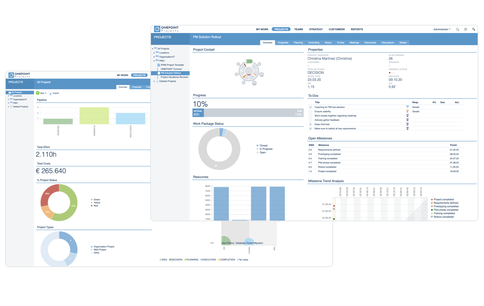This screenshot has height=306, width=484.
Task: Click the type icon on Keep informed row
Action: tap(407, 124)
